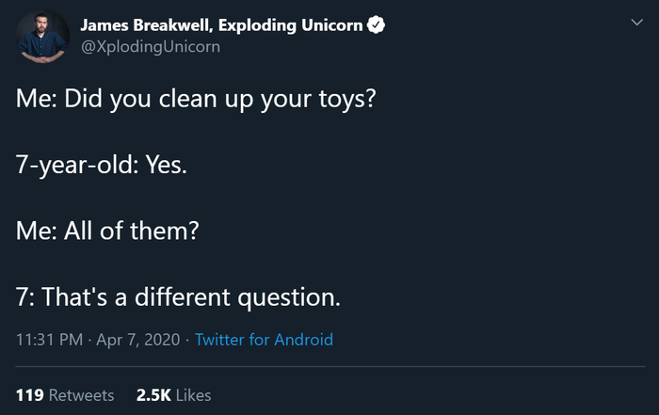Visit the @XplodingUnicorn handle
The height and width of the screenshot is (415, 659).
point(151,46)
